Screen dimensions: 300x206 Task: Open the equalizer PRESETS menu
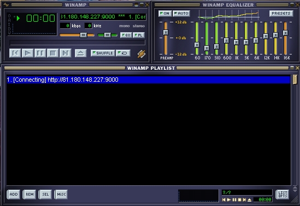[281, 14]
